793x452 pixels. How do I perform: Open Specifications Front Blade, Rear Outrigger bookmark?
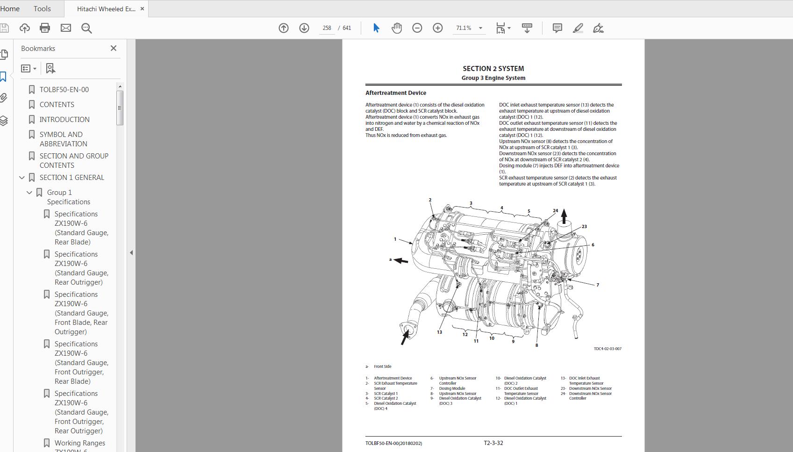point(81,313)
